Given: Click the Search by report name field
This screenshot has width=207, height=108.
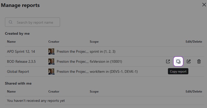Looking at the screenshot, I should tap(35, 22).
